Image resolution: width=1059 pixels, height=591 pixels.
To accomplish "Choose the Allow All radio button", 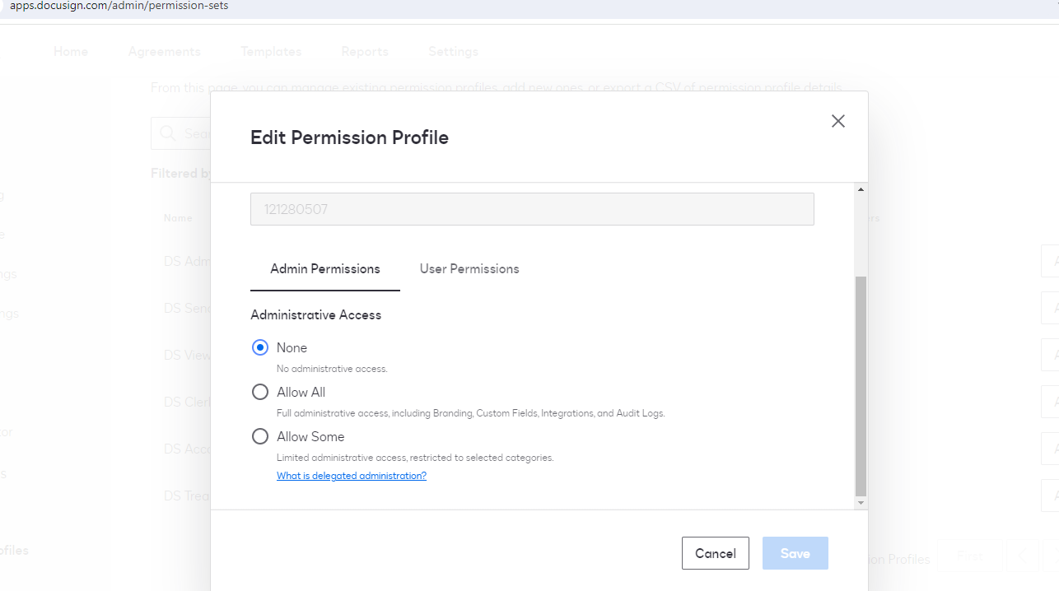I will (x=260, y=393).
